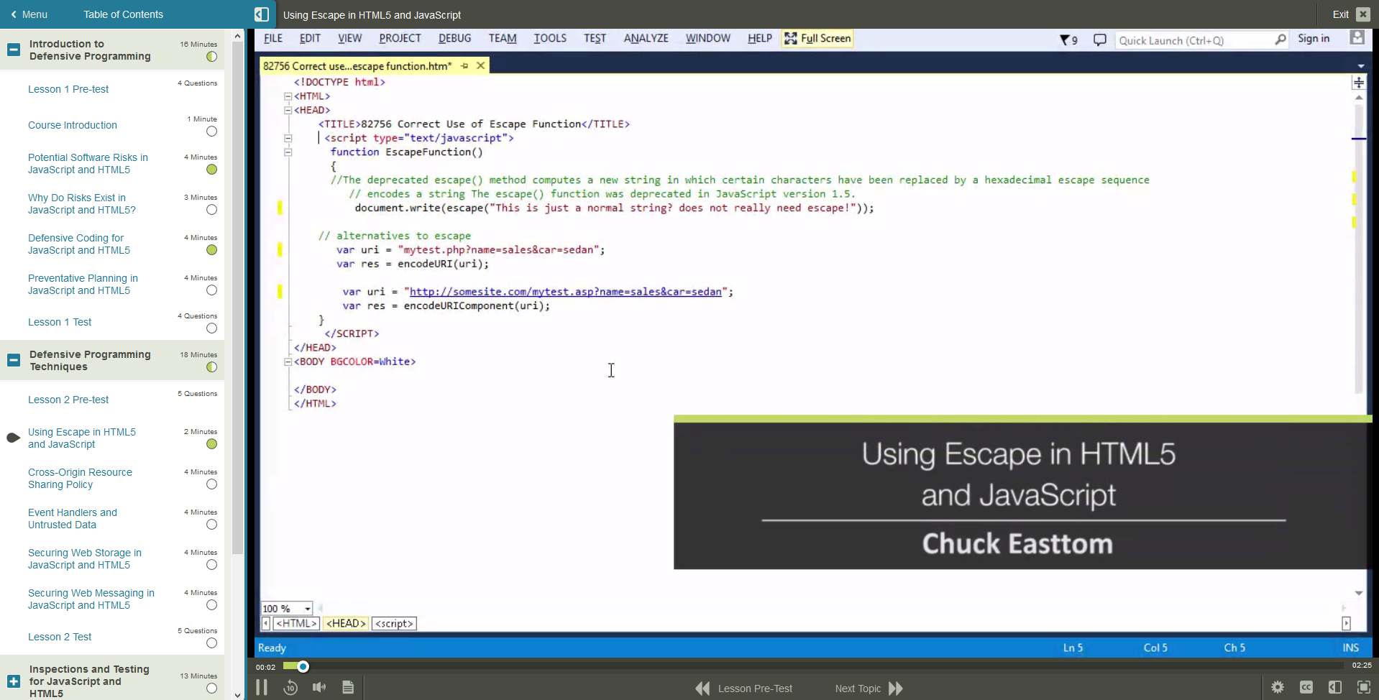The height and width of the screenshot is (700, 1379).
Task: Open the error filter showing 9 items
Action: click(1068, 40)
